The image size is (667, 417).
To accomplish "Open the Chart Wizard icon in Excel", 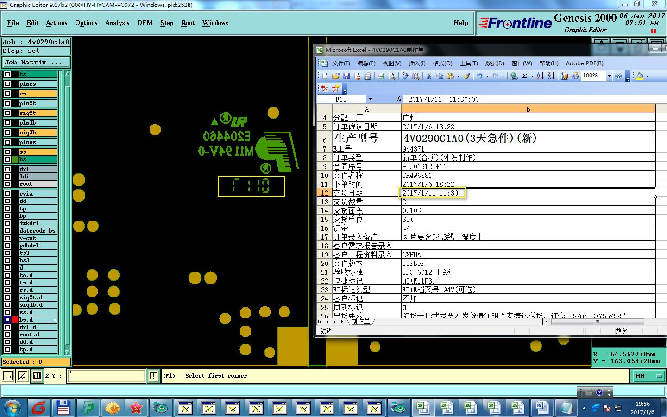I will point(564,76).
